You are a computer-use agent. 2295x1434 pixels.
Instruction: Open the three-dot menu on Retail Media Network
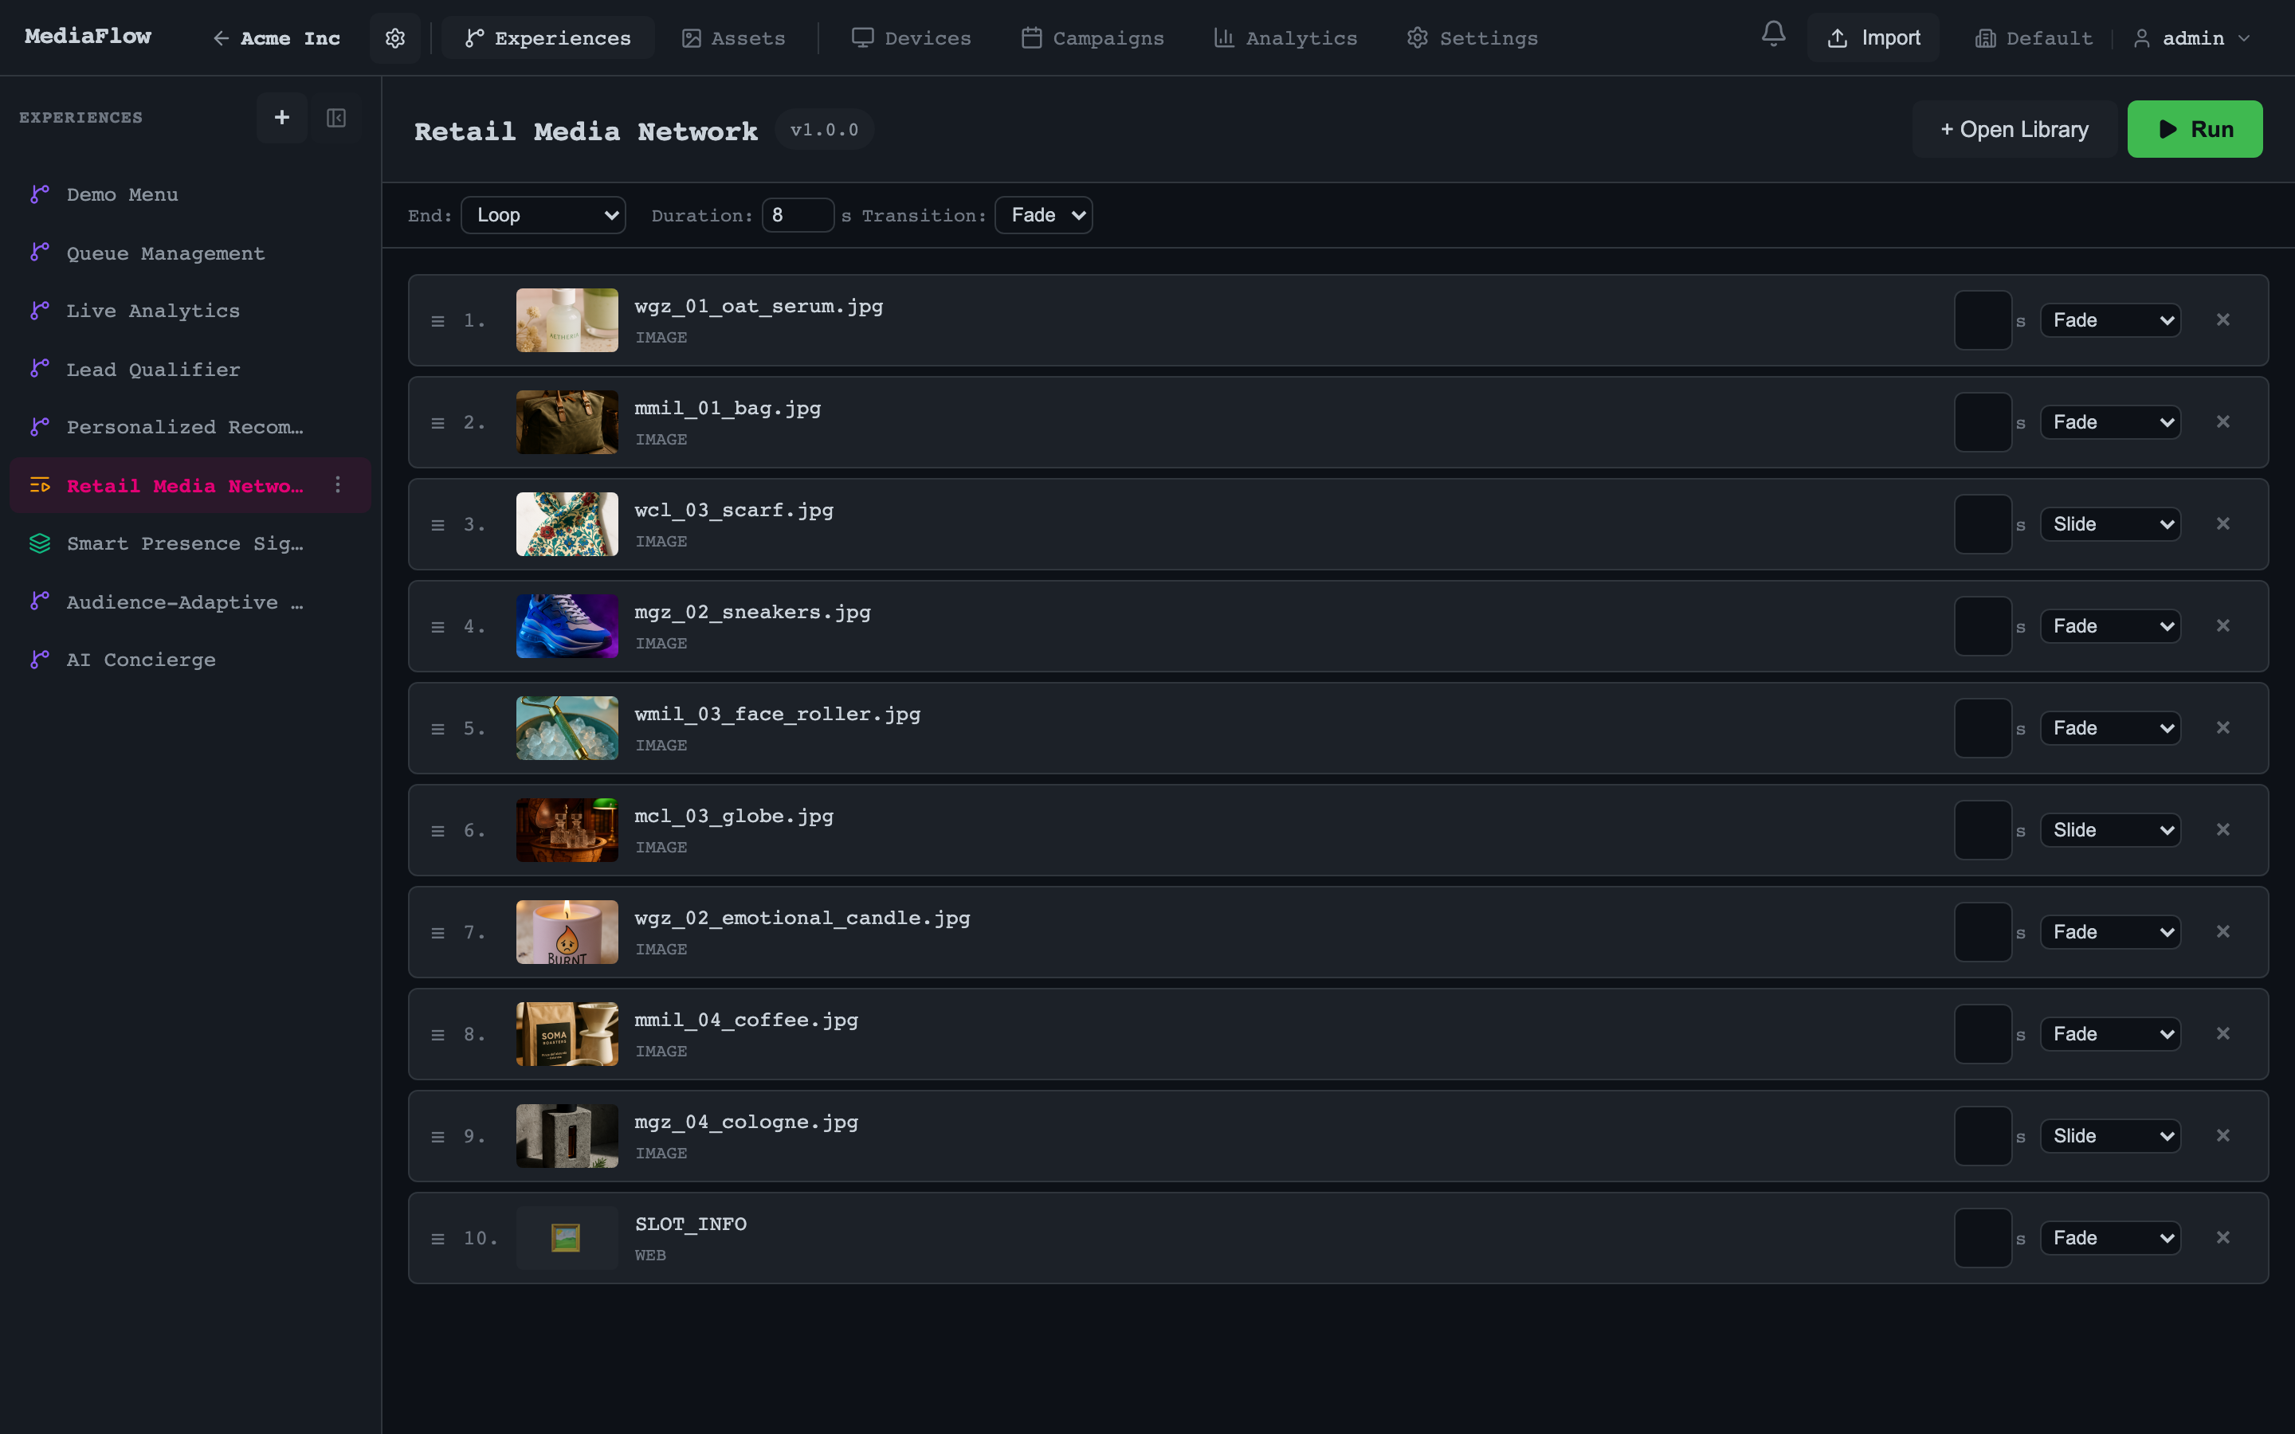point(338,484)
